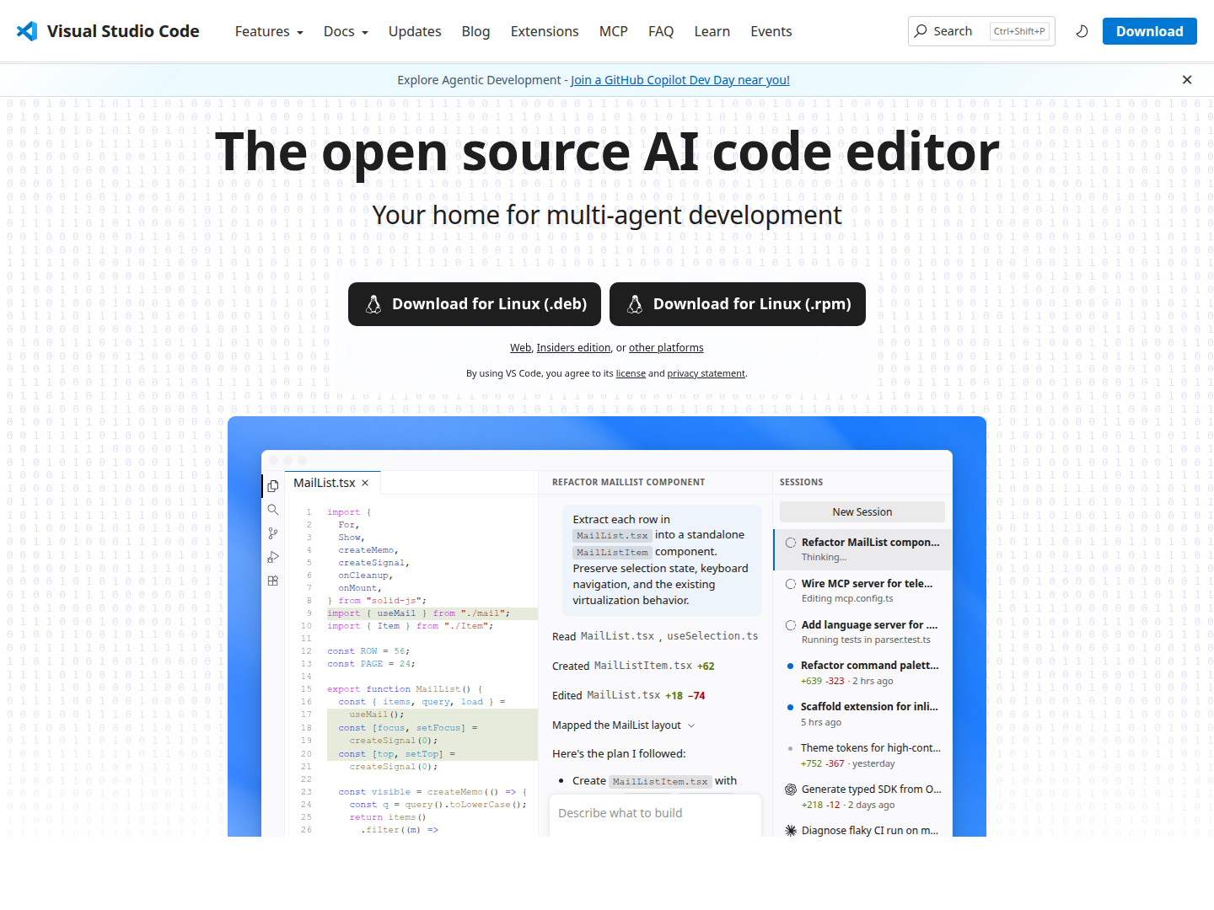Click the New Session button
This screenshot has height=910, width=1214.
(x=862, y=512)
